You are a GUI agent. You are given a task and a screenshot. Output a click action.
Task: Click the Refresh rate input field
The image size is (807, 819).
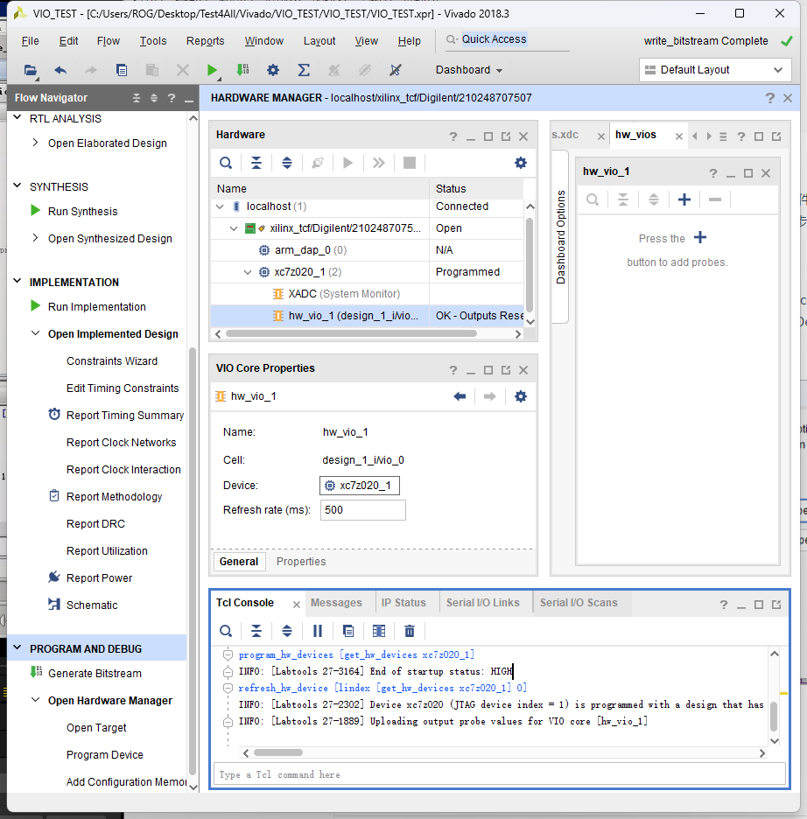click(363, 510)
